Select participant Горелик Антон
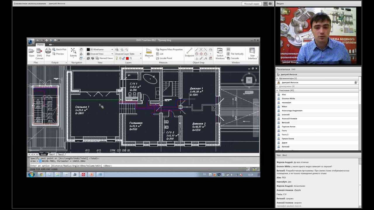The width and height of the screenshot is (374, 210). tap(288, 127)
